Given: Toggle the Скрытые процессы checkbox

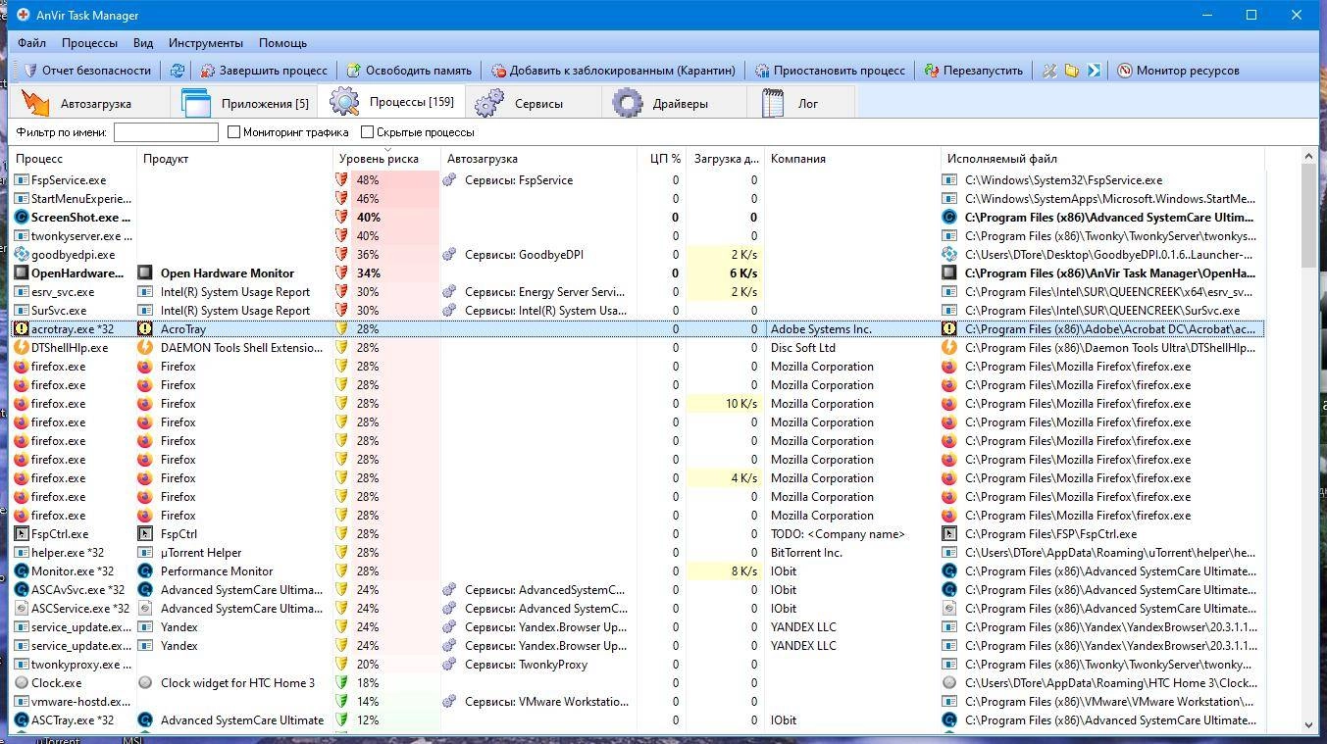Looking at the screenshot, I should click(x=367, y=132).
